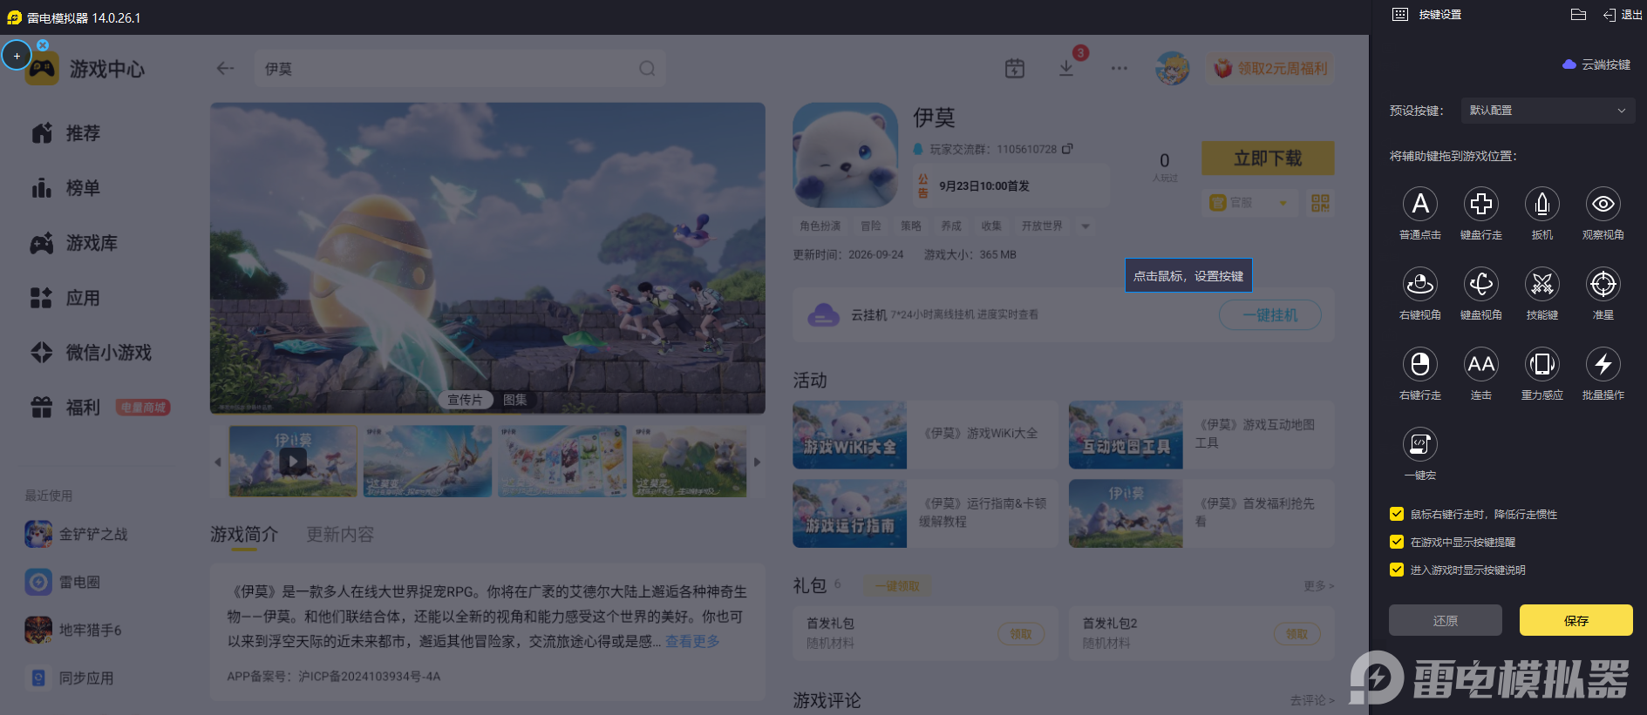1647x715 pixels.
Task: Toggle 在游戏中显示按键提醒 checkbox
Action: [x=1397, y=542]
